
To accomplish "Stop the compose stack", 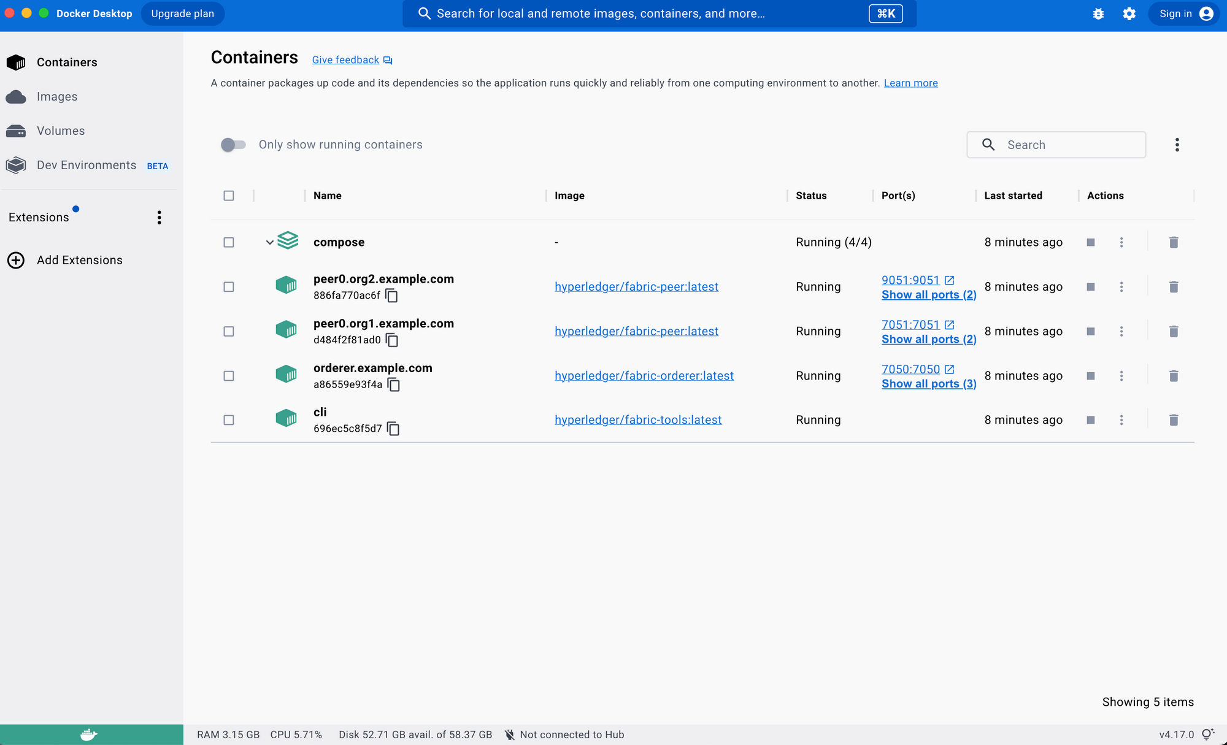I will pyautogui.click(x=1091, y=242).
